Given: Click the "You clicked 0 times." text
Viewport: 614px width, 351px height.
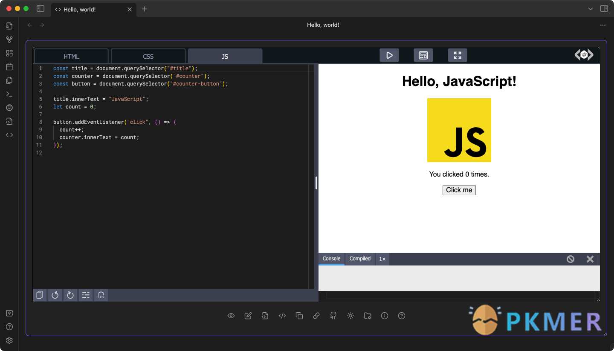Looking at the screenshot, I should point(459,174).
